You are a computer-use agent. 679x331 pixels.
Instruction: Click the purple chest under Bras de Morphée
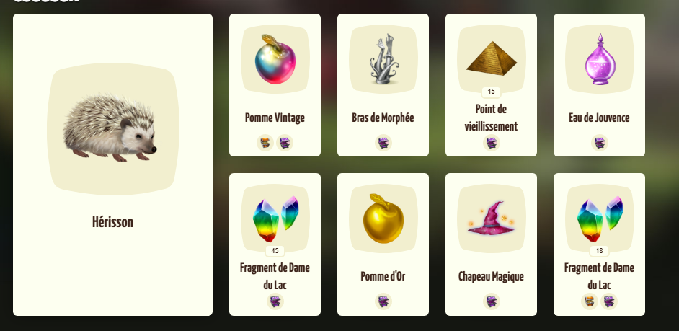click(x=383, y=143)
